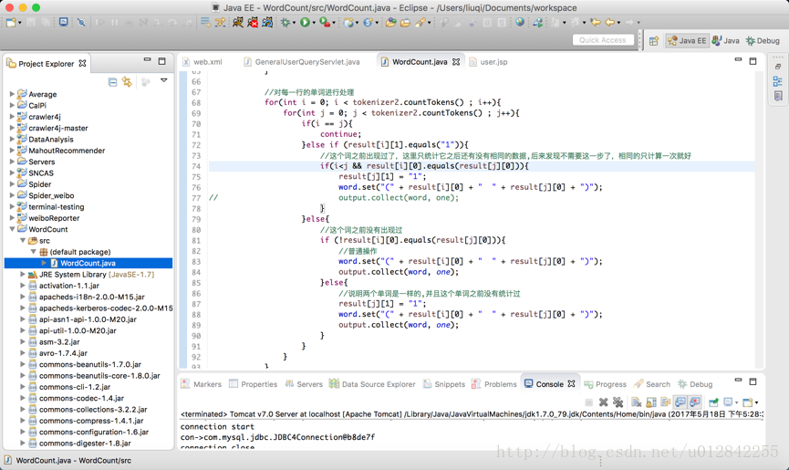
Task: Click the New file wizard icon
Action: tap(11, 22)
